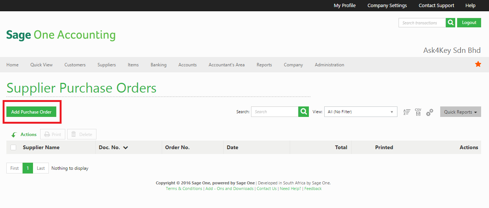Open the View filter dropdown
The height and width of the screenshot is (208, 489).
coord(361,112)
